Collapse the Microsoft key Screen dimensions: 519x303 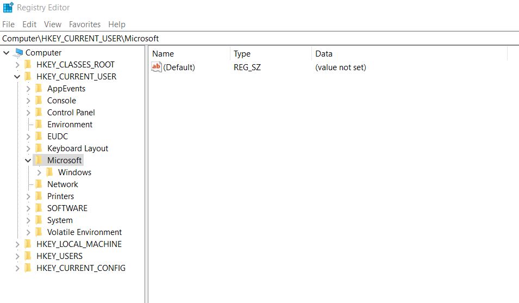pyautogui.click(x=28, y=160)
